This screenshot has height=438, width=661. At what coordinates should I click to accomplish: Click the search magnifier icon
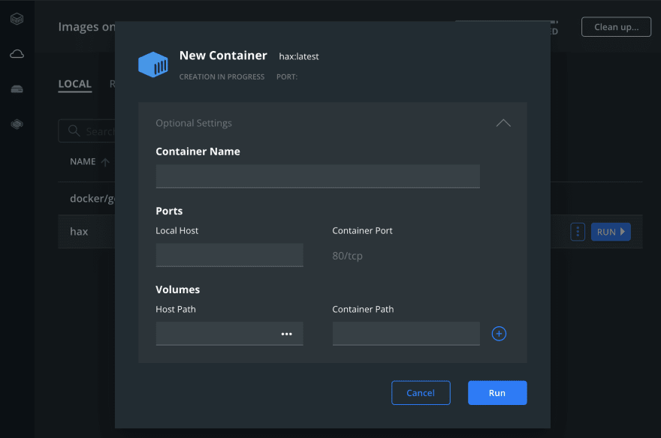[74, 130]
